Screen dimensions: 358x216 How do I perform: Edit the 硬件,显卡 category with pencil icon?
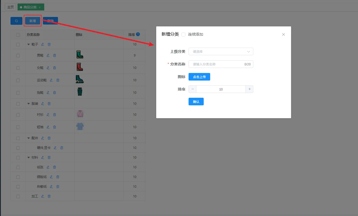coord(55,148)
